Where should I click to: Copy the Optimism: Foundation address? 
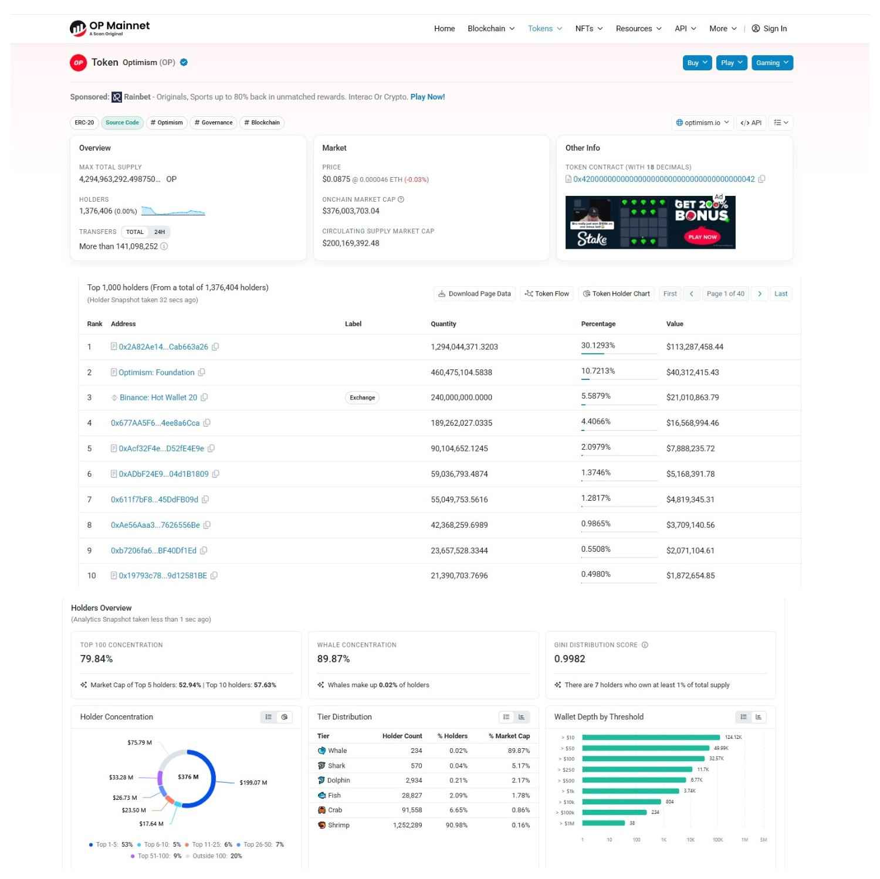[202, 372]
